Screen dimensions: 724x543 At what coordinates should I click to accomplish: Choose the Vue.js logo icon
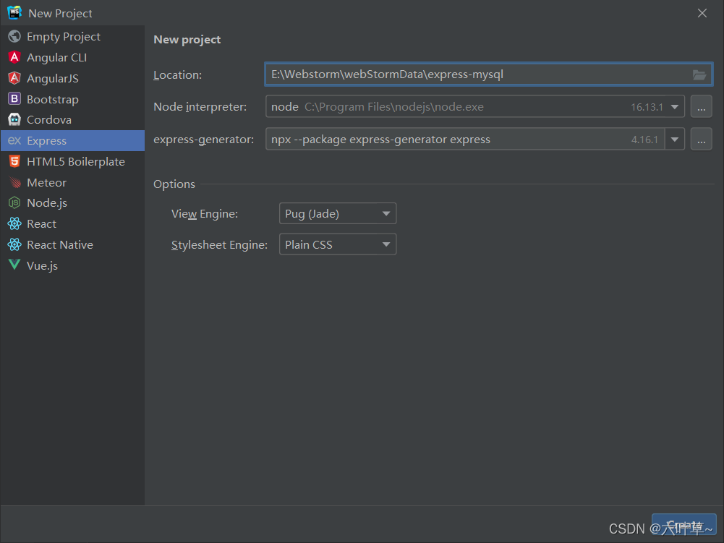coord(14,265)
